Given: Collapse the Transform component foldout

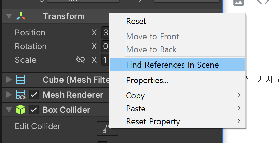Looking at the screenshot, I should [x=9, y=16].
